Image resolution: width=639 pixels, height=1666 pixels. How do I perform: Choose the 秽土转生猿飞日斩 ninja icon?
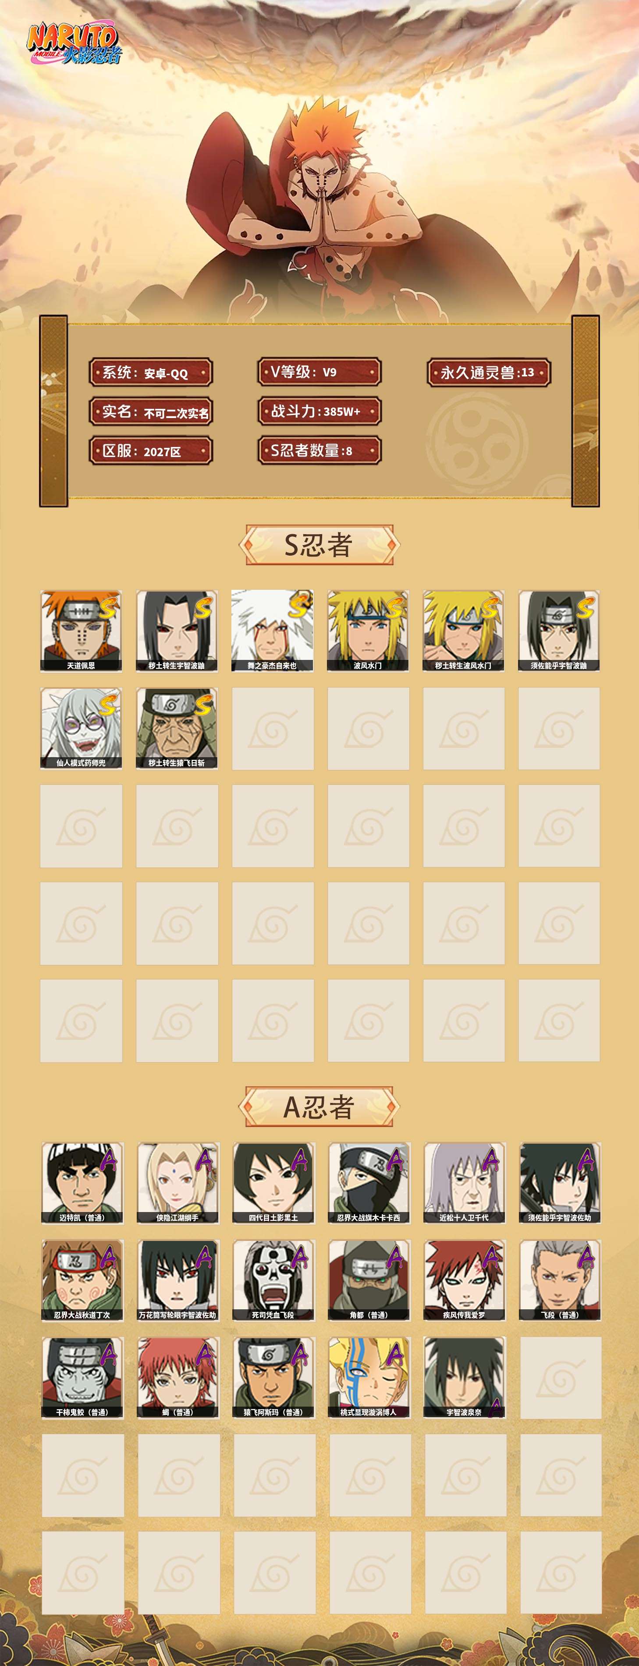click(x=177, y=728)
